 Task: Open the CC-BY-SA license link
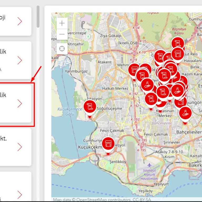[142, 200]
